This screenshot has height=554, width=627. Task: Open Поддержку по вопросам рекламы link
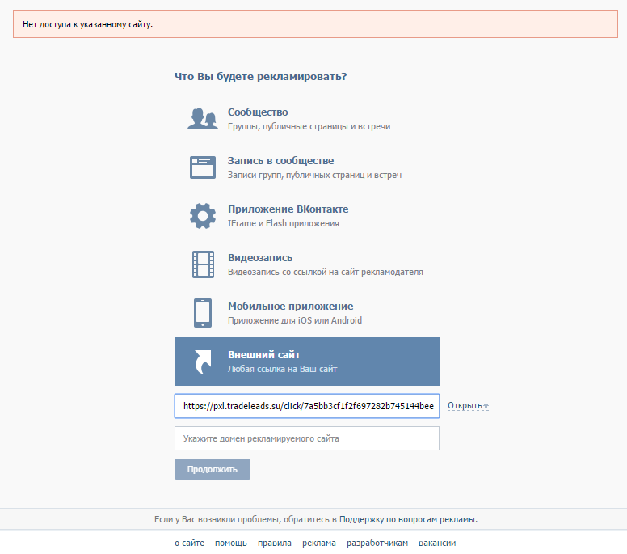407,519
